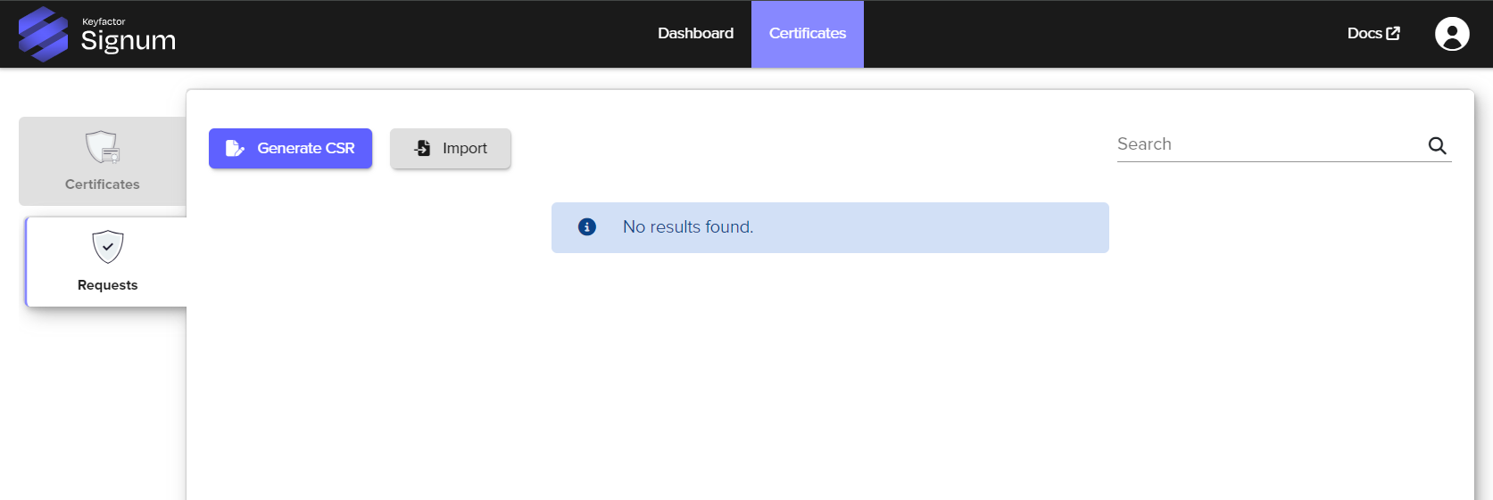1493x500 pixels.
Task: Click the small Keyfactor text above Signum
Action: coord(104,21)
